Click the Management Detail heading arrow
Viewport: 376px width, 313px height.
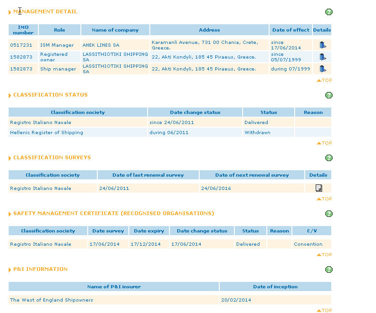[x=10, y=12]
